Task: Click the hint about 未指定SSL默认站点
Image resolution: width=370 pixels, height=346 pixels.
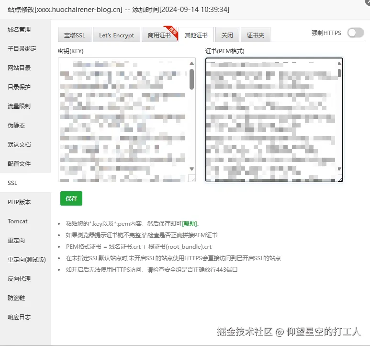Action: point(173,258)
